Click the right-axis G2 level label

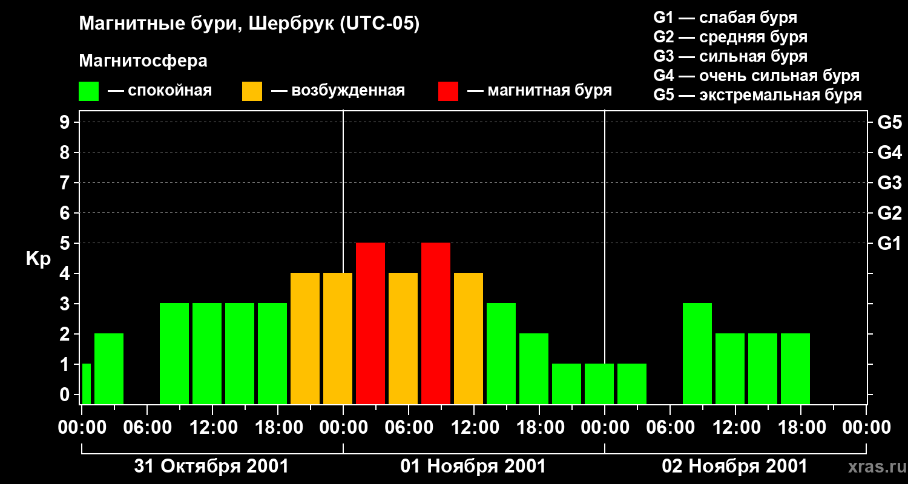(x=889, y=214)
